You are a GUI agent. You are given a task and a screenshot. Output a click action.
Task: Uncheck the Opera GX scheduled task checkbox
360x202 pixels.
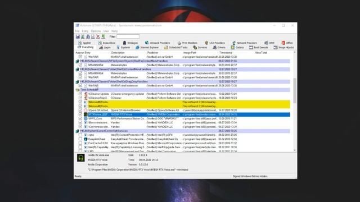coord(80,110)
